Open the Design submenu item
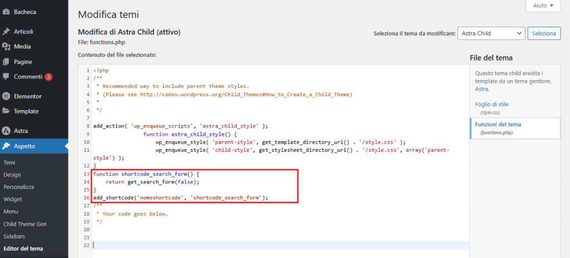 12,175
